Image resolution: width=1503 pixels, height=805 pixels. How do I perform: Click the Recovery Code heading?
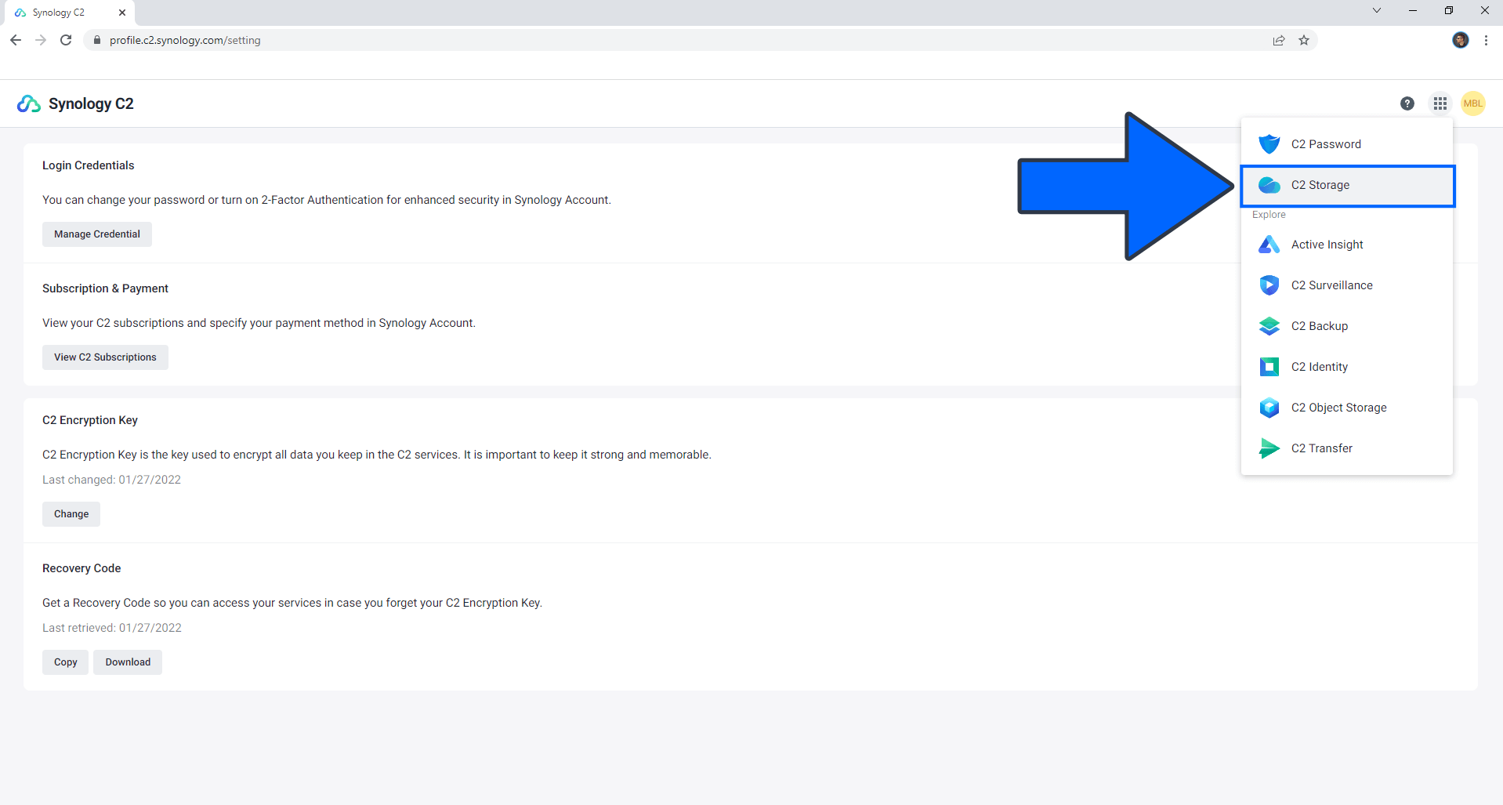(x=81, y=568)
